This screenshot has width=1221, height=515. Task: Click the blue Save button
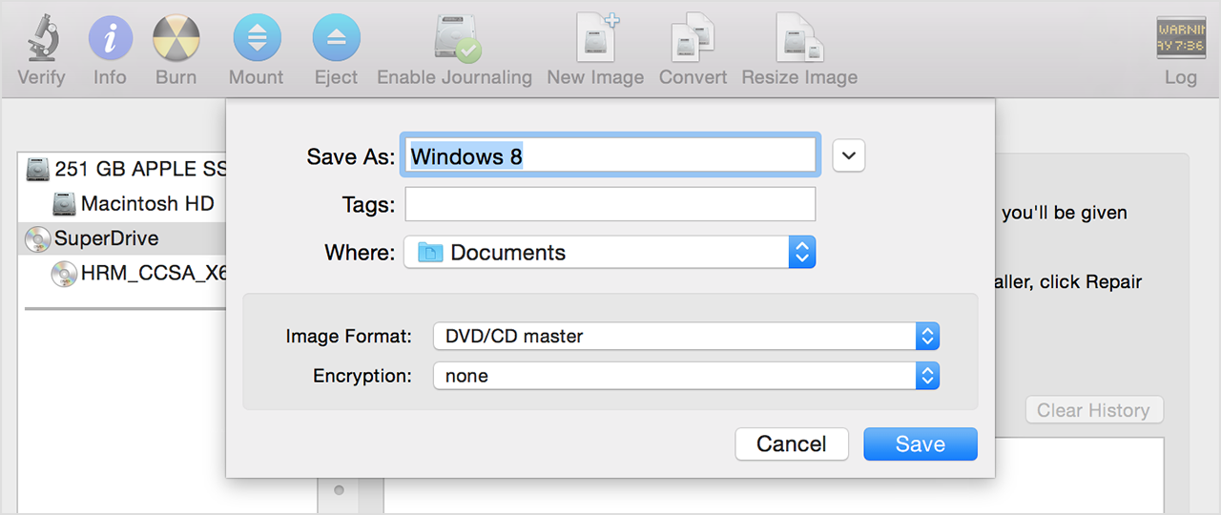pyautogui.click(x=921, y=443)
